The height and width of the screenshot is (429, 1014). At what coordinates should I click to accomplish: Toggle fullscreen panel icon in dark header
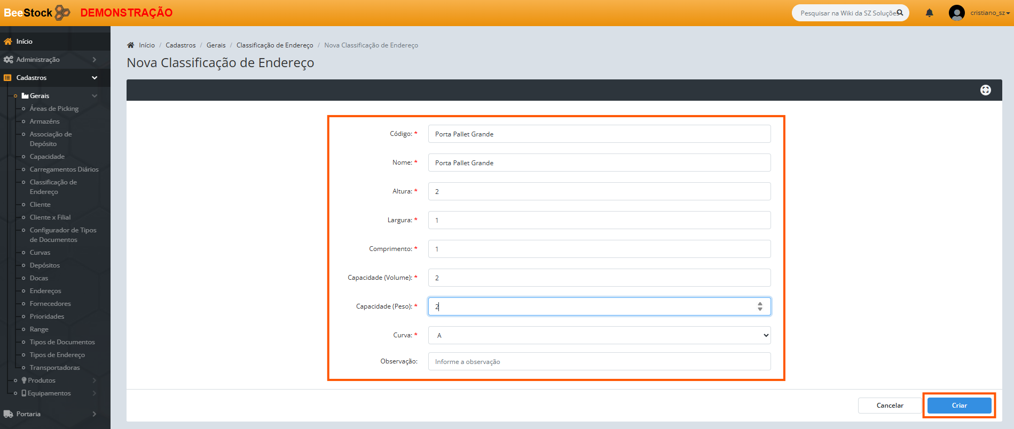985,90
